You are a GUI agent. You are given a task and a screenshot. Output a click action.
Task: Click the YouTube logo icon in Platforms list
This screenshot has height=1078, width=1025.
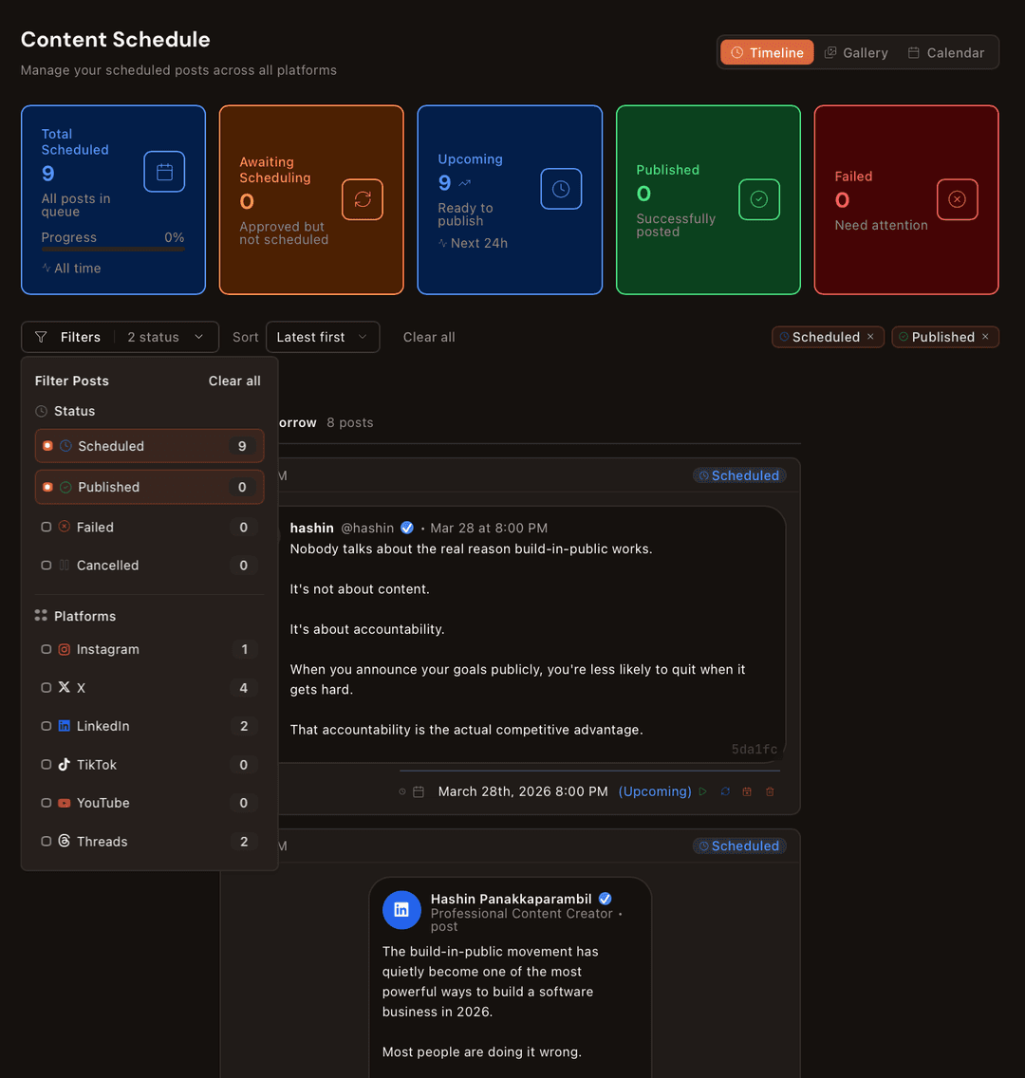pyautogui.click(x=64, y=803)
